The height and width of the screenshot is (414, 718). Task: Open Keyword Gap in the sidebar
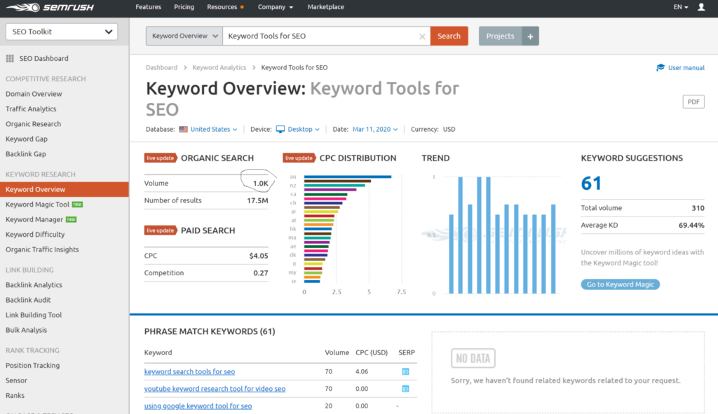click(x=26, y=139)
